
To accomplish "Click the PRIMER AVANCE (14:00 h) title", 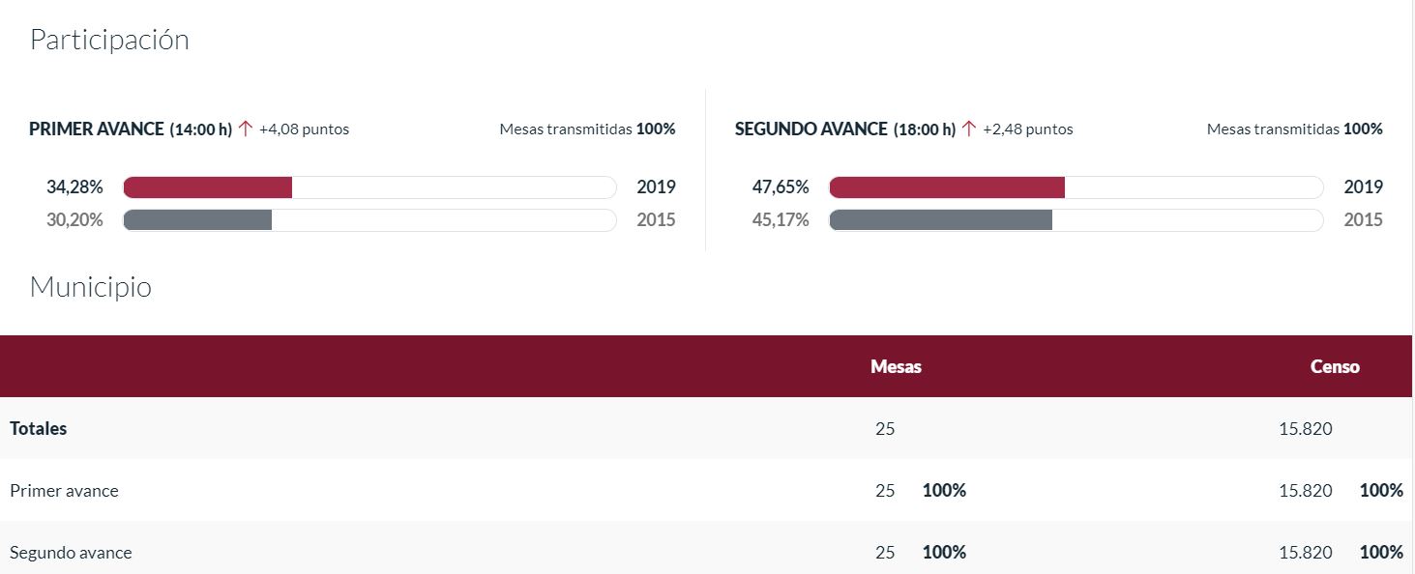I will [131, 129].
